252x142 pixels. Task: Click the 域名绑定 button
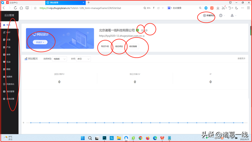tap(119, 47)
